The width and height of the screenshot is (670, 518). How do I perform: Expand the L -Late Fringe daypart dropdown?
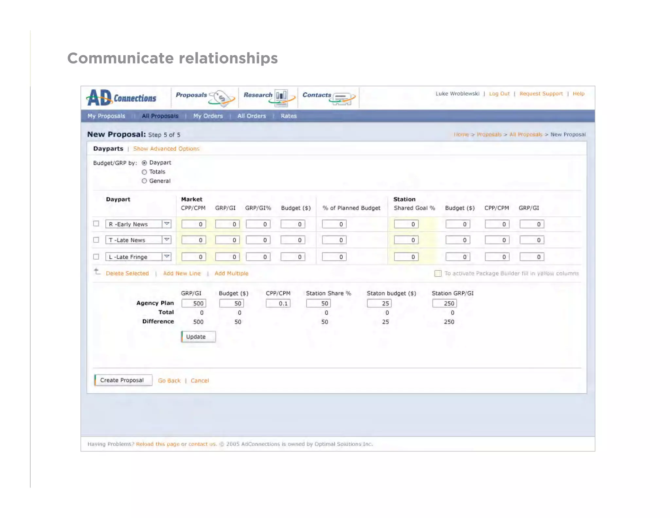[167, 257]
